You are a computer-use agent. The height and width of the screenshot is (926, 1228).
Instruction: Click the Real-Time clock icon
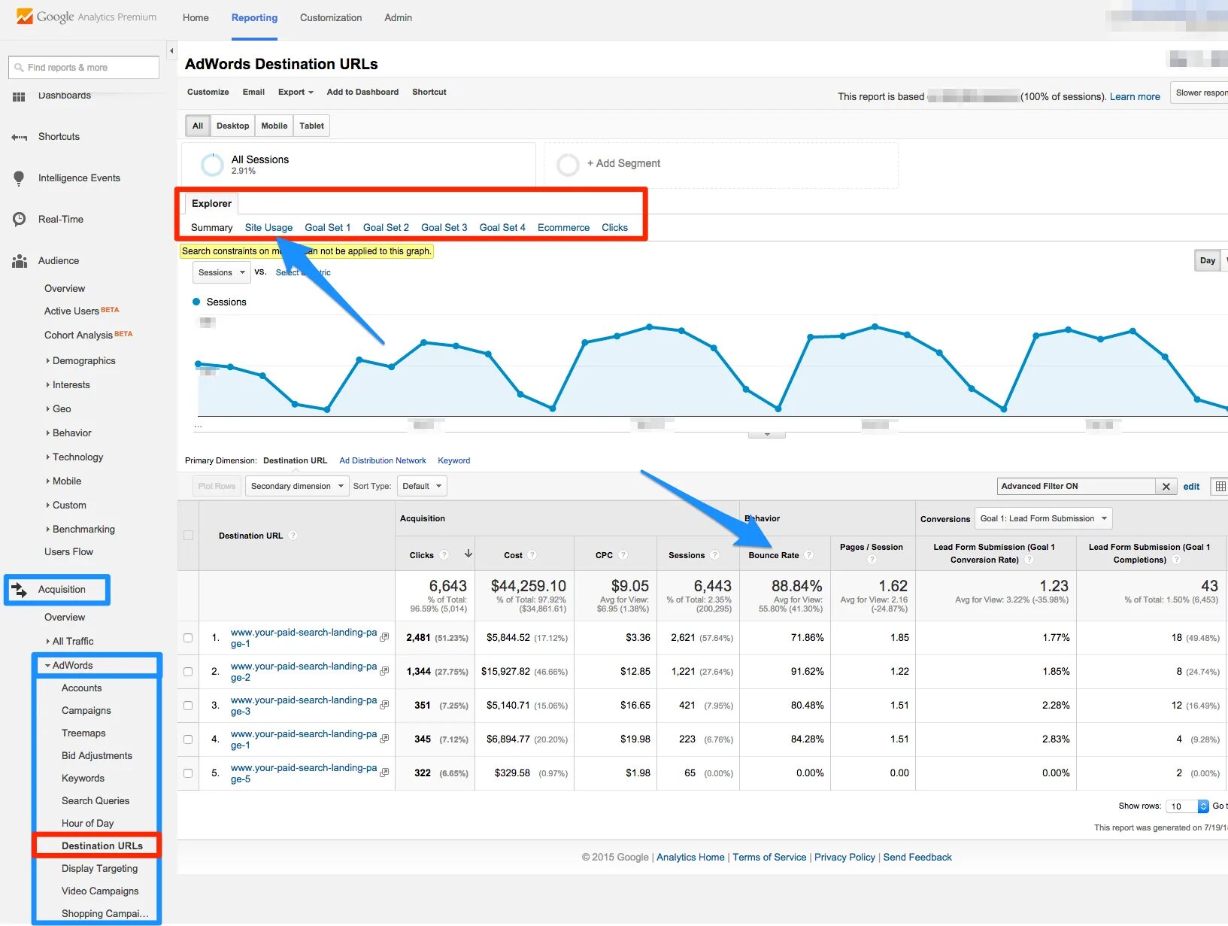19,220
